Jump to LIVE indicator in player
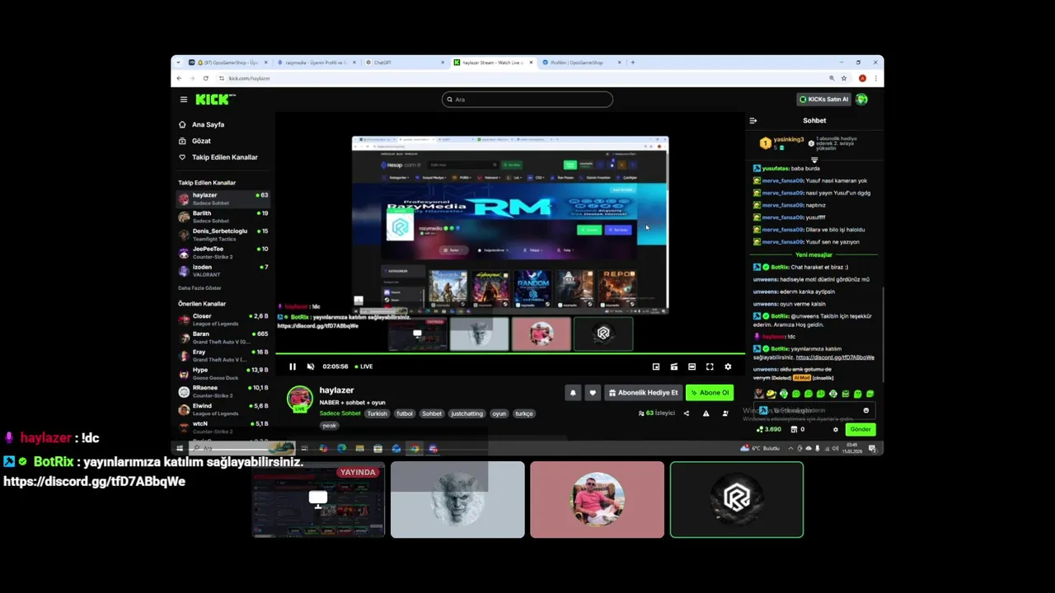 pos(363,367)
